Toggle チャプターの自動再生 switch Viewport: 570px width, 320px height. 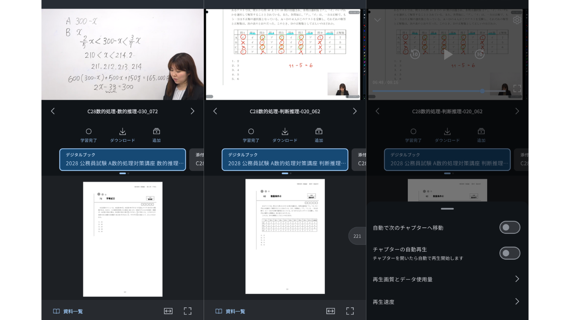510,253
